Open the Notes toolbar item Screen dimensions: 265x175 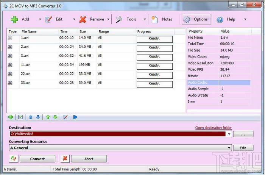[162, 19]
